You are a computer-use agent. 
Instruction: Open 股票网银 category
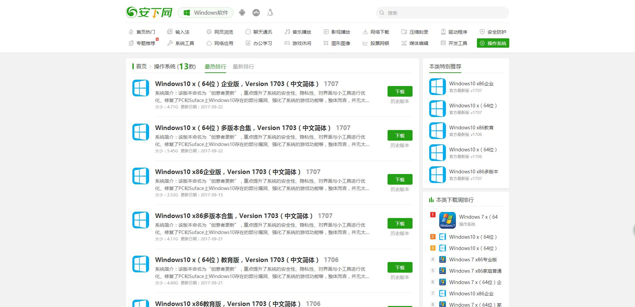376,43
